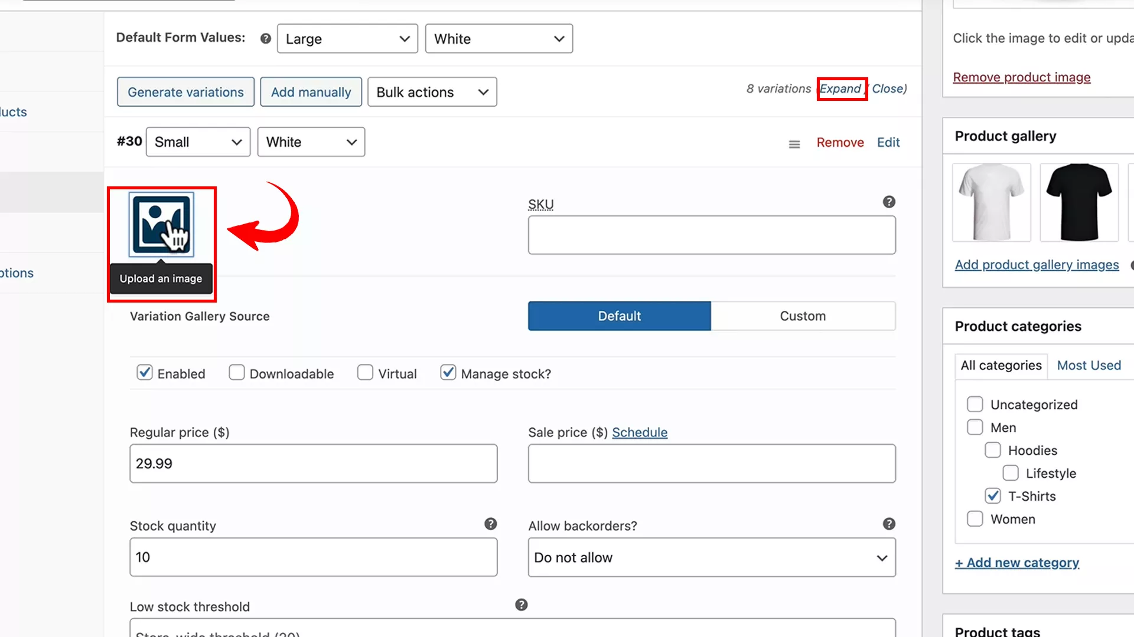
Task: Click help icon next to Default Form Values
Action: 265,38
